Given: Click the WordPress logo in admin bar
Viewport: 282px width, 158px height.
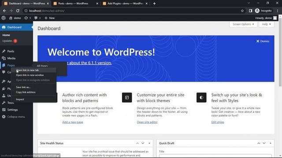Looking at the screenshot, I should click(4, 18).
